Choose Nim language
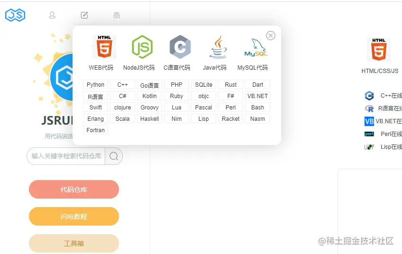 point(177,118)
